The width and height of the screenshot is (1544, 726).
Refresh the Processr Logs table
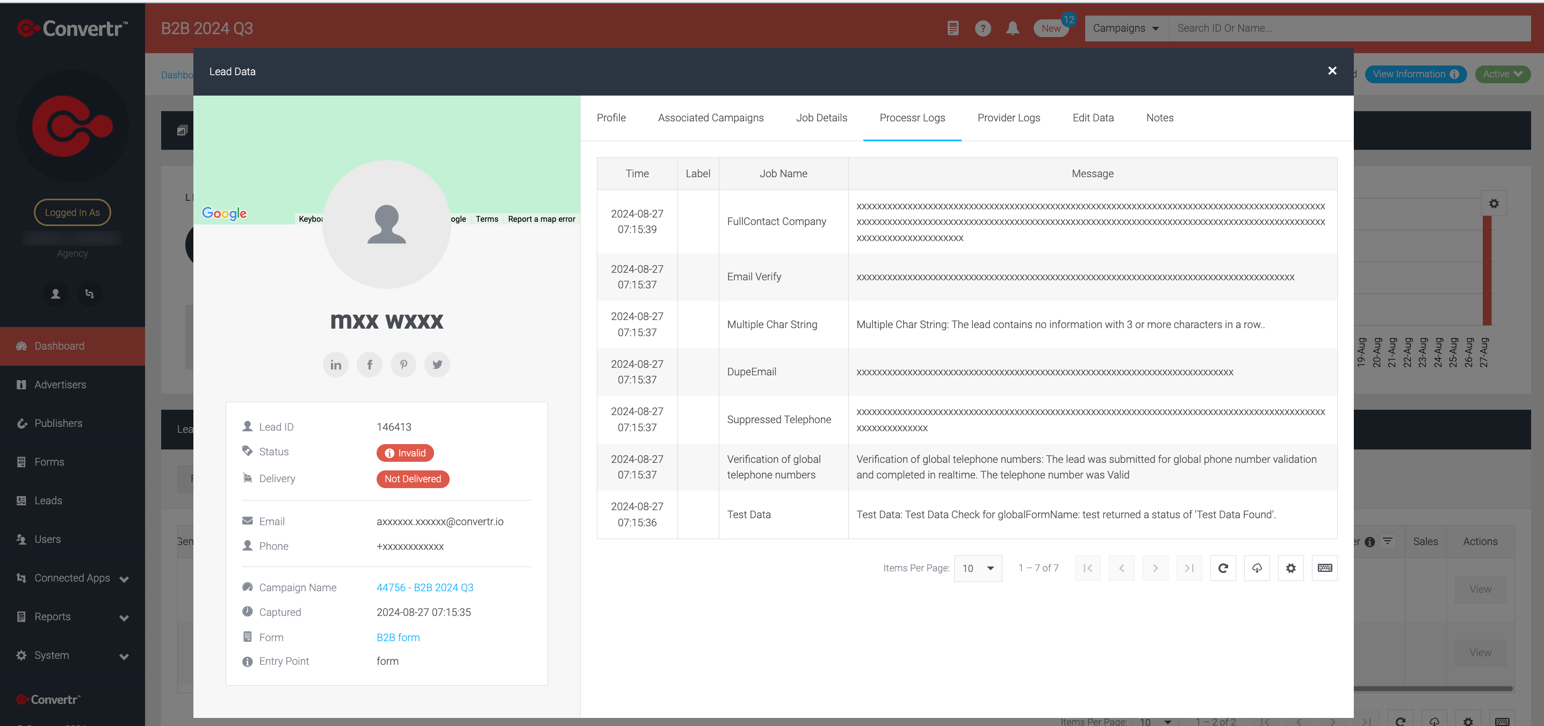coord(1223,568)
